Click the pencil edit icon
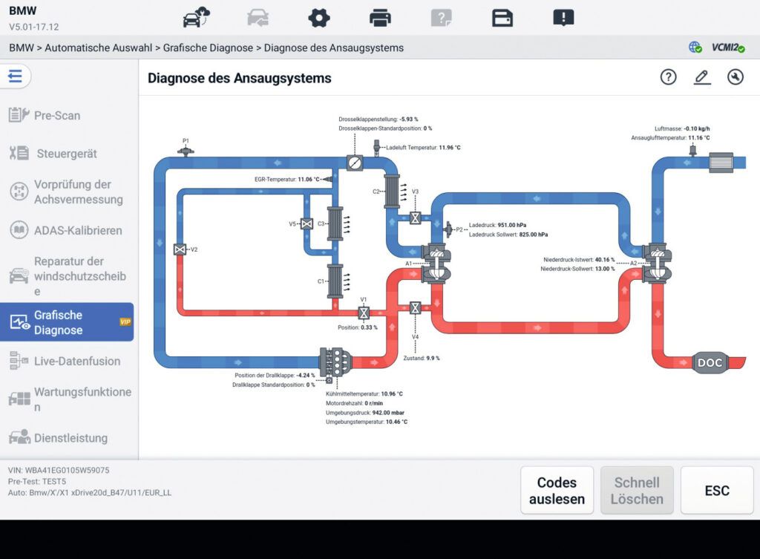Viewport: 760px width, 559px height. click(x=702, y=77)
